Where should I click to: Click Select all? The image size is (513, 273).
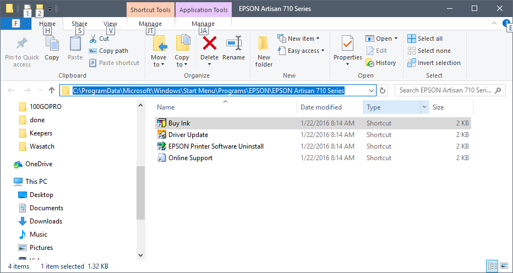pyautogui.click(x=425, y=39)
